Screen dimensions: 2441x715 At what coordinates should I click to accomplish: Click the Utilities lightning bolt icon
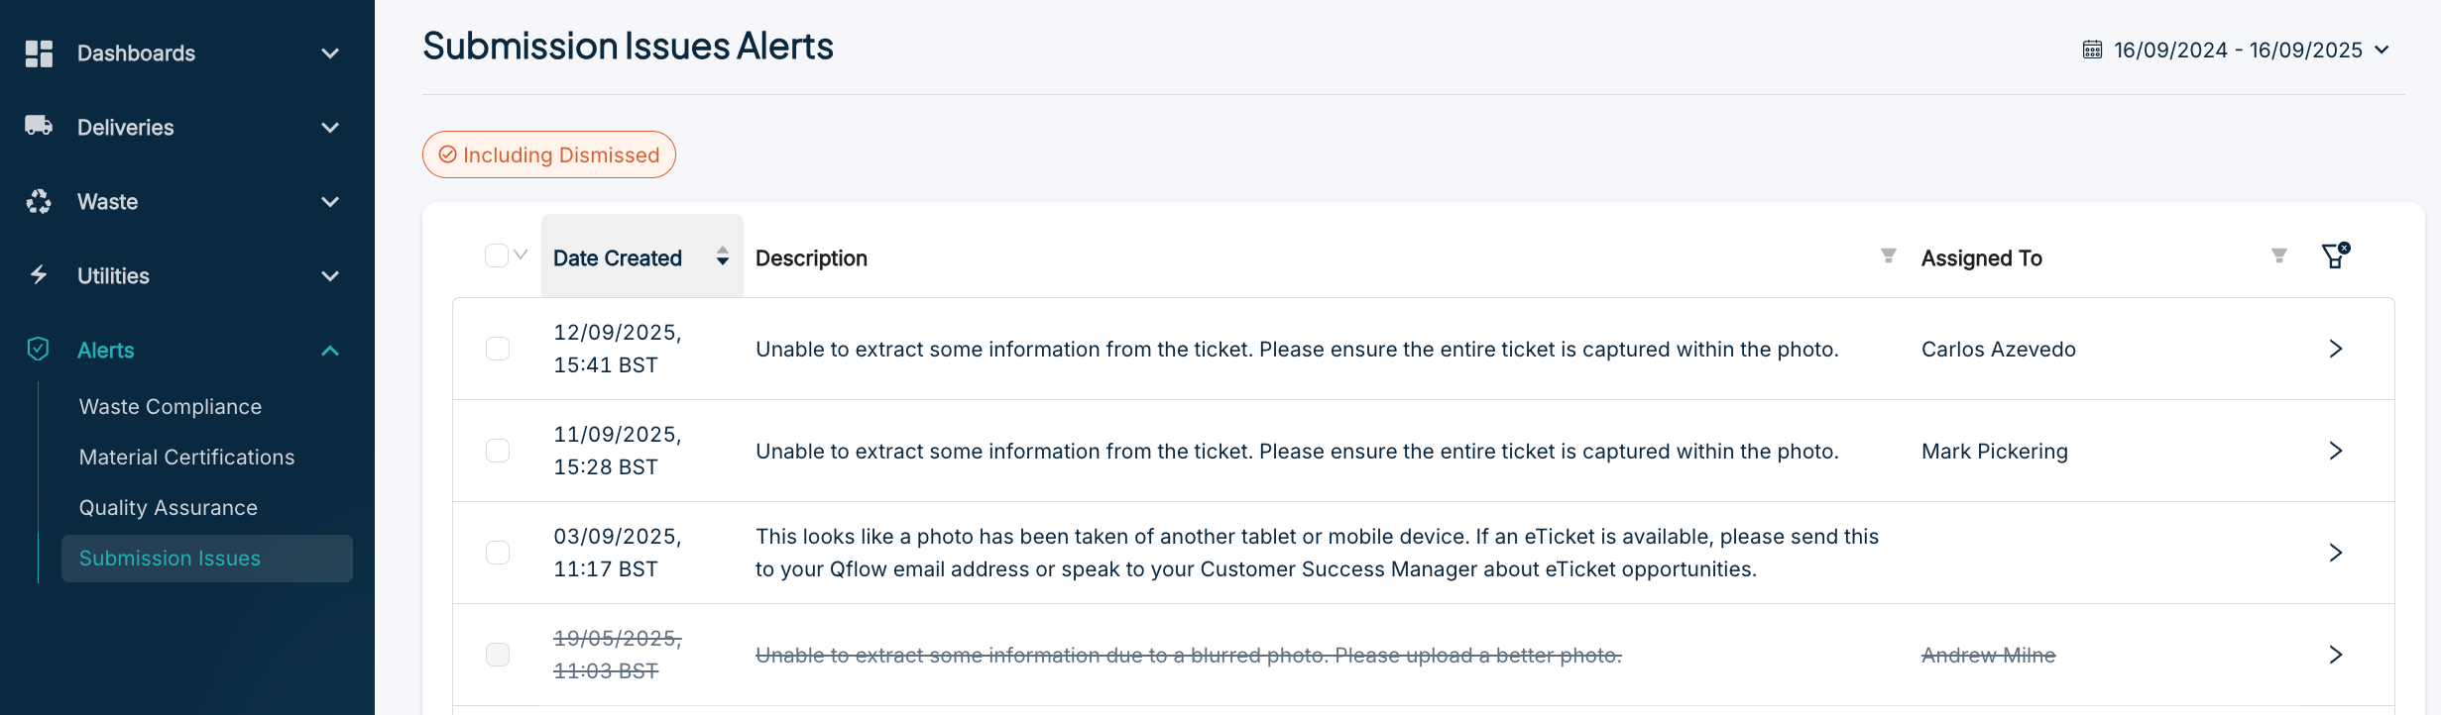tap(39, 275)
